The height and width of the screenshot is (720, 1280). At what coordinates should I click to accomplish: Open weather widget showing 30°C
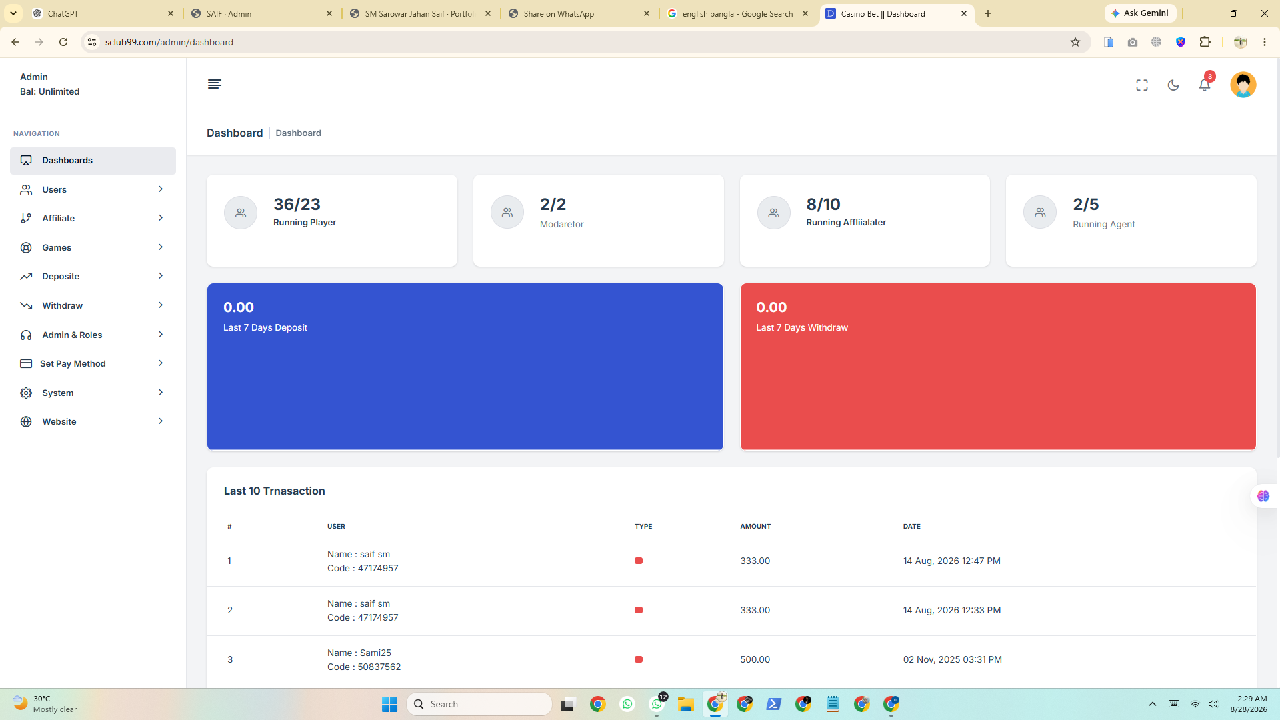(45, 704)
